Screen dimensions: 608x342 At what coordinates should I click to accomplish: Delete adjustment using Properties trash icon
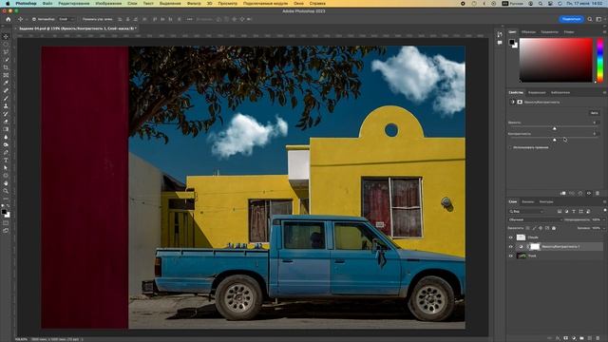click(x=598, y=193)
